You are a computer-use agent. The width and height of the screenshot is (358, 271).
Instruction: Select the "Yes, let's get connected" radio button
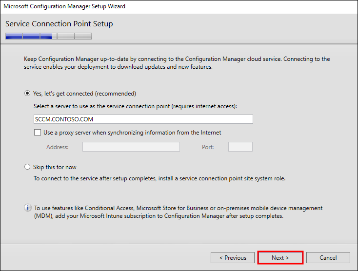27,94
